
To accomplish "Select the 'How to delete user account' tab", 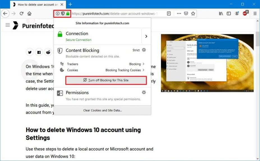I will click(x=38, y=4).
